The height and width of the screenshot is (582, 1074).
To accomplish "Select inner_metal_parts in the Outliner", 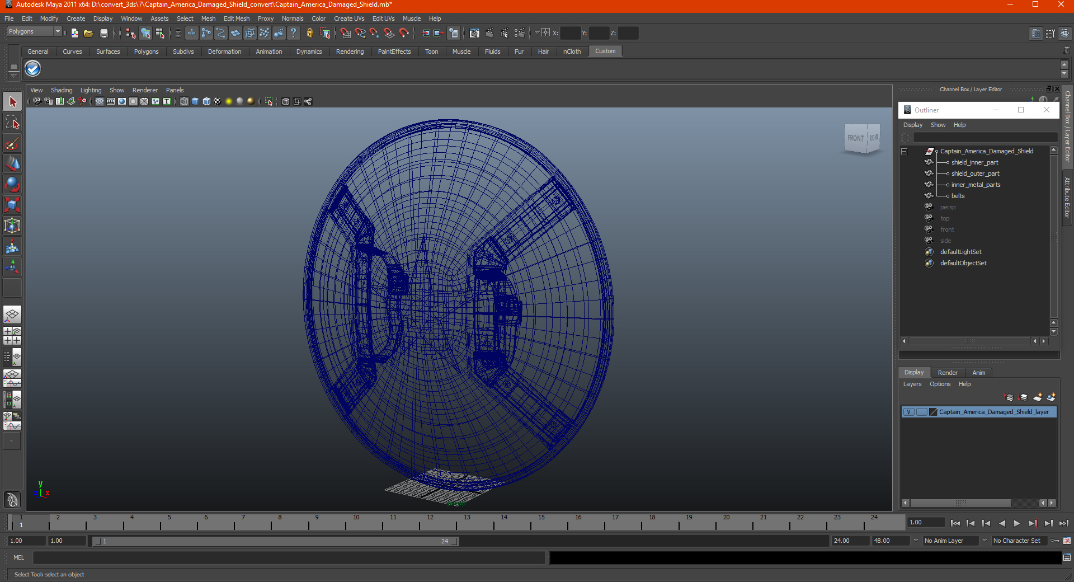I will 976,185.
